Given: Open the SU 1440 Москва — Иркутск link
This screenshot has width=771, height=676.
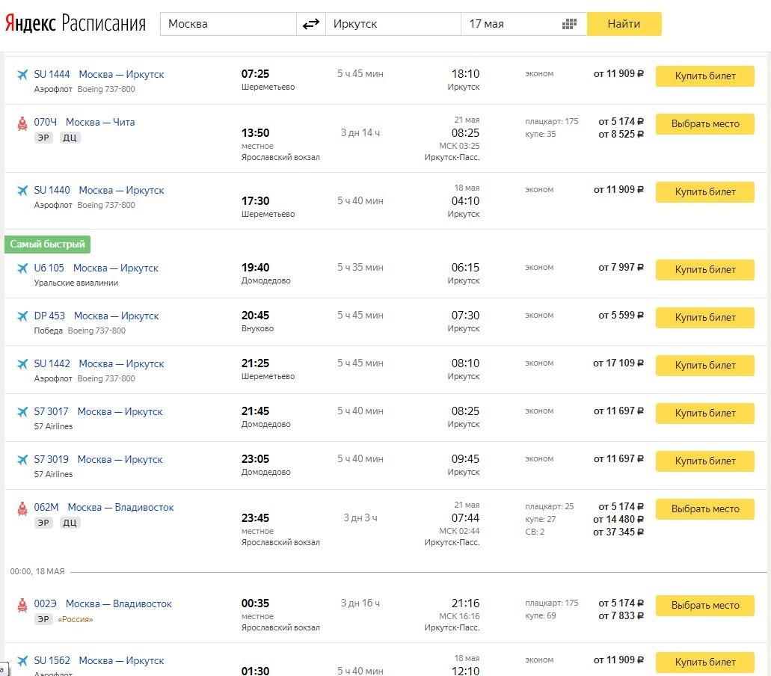Looking at the screenshot, I should 99,190.
